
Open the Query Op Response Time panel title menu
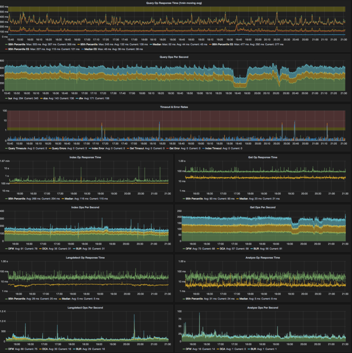(x=177, y=3)
